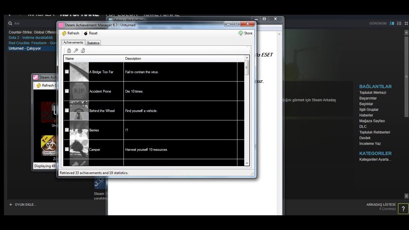The width and height of the screenshot is (409, 230).
Task: Click the Ara search field in Steam
Action: [17, 23]
